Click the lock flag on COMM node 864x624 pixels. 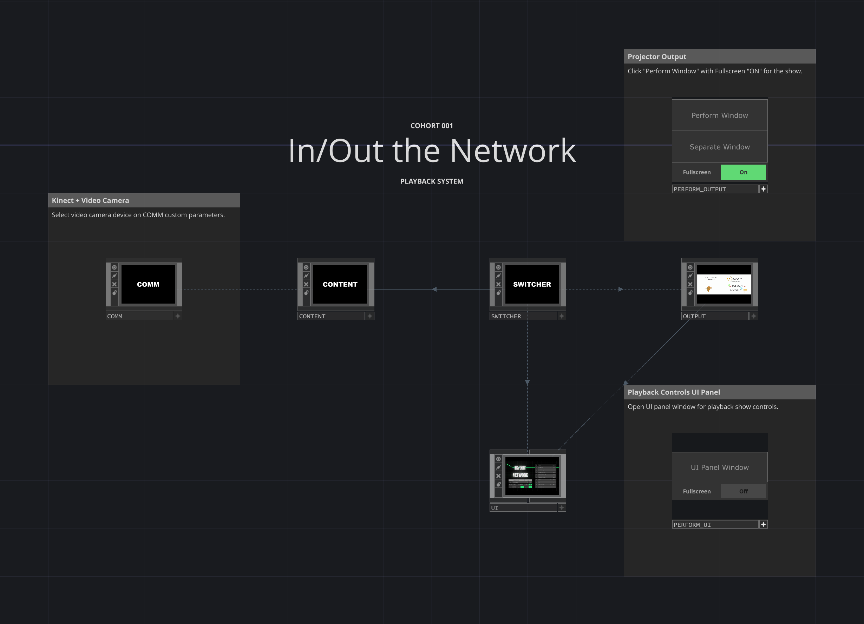pyautogui.click(x=114, y=293)
